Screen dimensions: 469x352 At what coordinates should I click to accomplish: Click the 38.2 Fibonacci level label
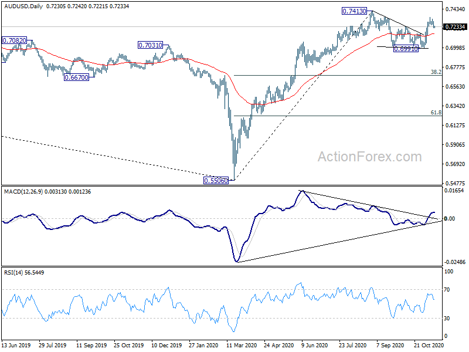[436, 72]
